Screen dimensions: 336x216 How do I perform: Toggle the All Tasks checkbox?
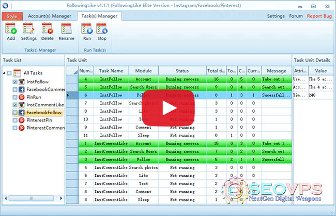(x=9, y=73)
